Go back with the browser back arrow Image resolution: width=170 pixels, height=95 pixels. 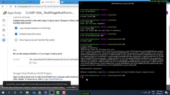[x=3, y=6]
